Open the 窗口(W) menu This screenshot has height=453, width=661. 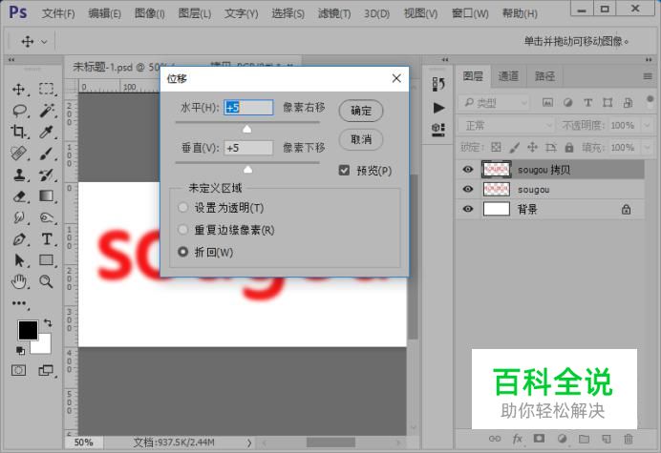[470, 13]
